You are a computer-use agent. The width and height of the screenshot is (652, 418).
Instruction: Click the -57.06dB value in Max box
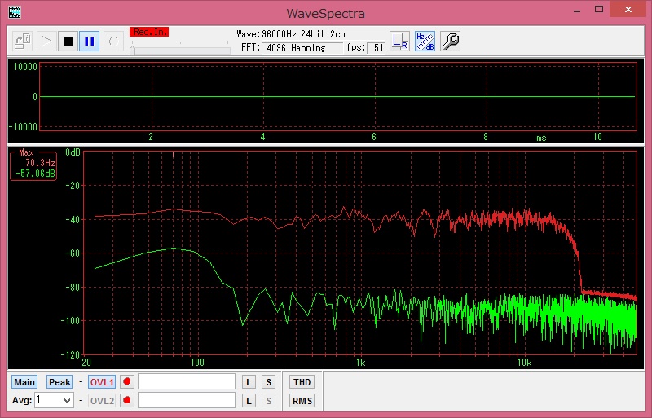[35, 174]
